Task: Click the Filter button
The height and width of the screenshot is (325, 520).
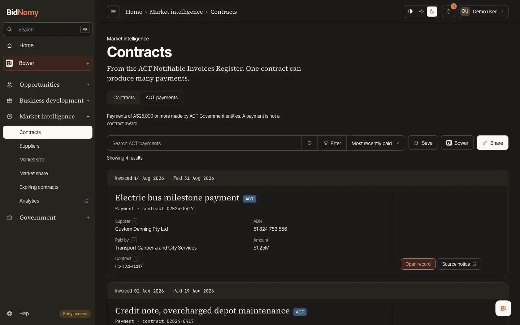Action: (332, 143)
